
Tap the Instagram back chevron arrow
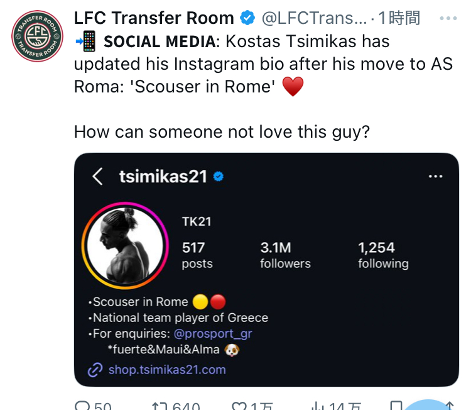pos(97,177)
